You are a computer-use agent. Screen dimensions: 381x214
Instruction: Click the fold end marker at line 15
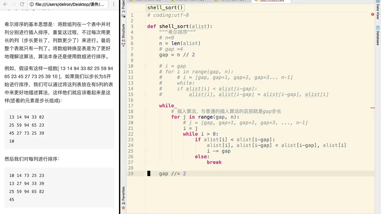(146, 95)
